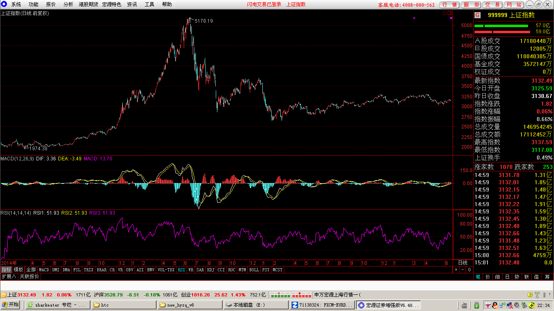Switch to the KDJ indicator
The height and width of the screenshot is (311, 554).
[x=211, y=269]
